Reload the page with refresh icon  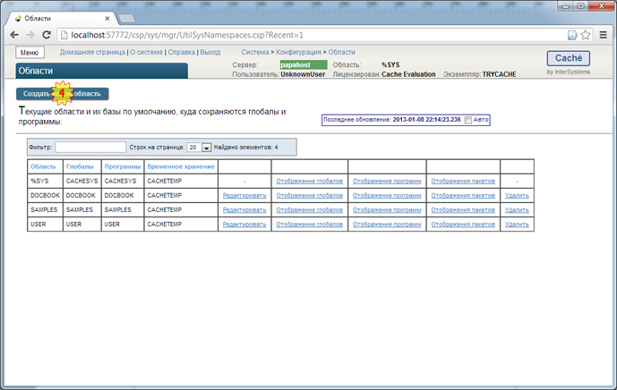tap(47, 35)
